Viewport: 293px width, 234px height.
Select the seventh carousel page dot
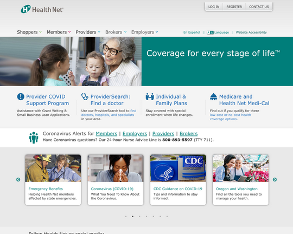tap(167, 217)
